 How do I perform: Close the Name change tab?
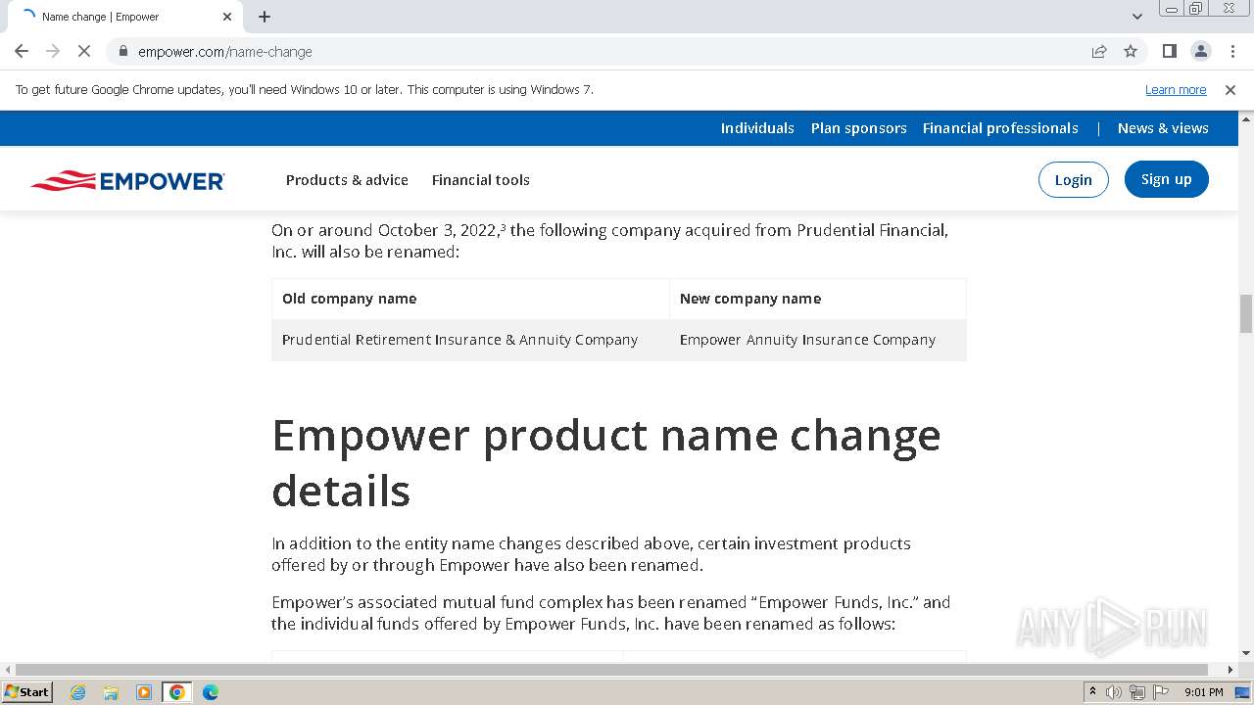[x=227, y=17]
